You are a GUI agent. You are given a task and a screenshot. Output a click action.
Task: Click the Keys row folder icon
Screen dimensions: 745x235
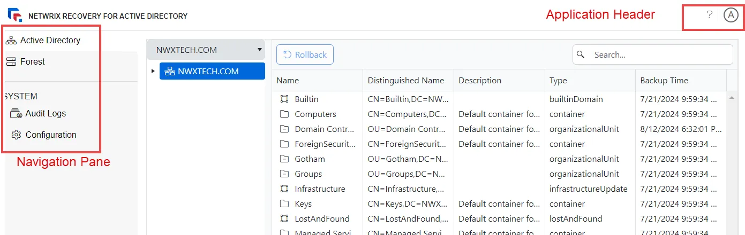[284, 203]
